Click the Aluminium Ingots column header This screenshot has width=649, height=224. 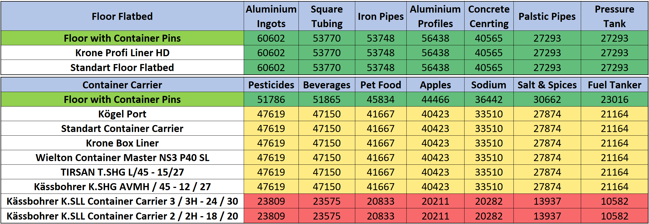tap(271, 16)
